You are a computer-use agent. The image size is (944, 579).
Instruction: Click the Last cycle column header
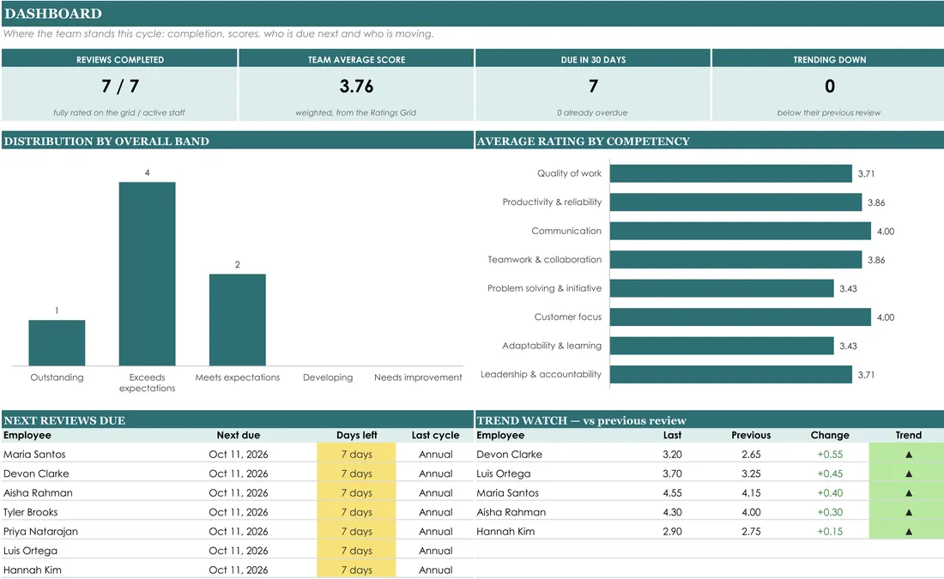tap(435, 435)
